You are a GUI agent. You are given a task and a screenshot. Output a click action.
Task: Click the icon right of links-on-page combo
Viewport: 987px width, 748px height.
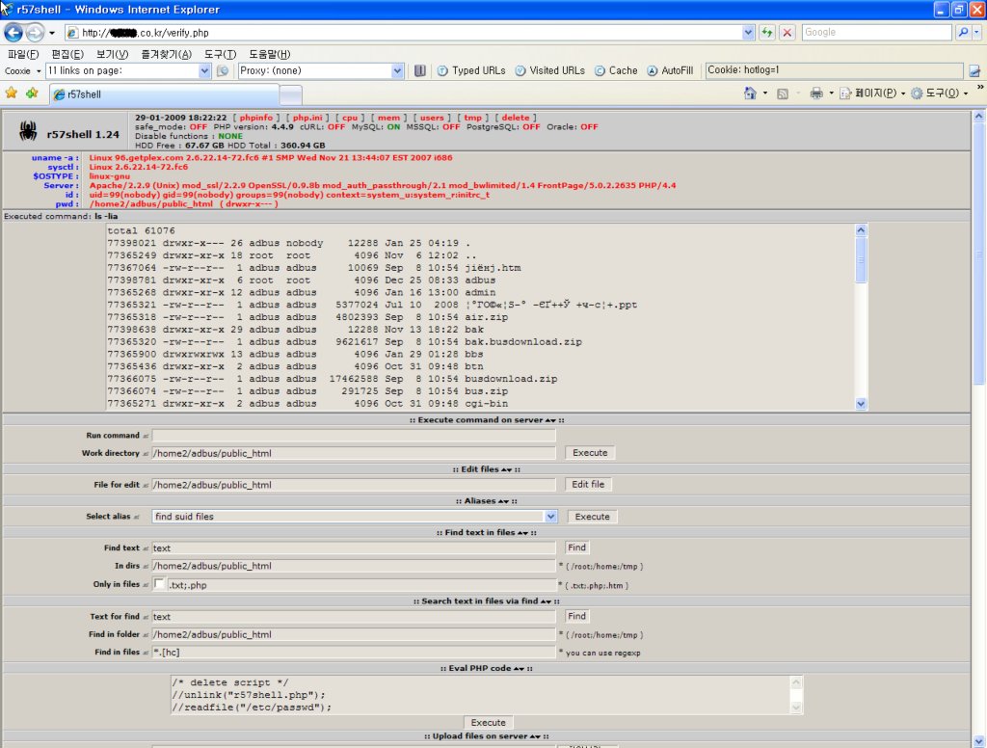click(223, 71)
